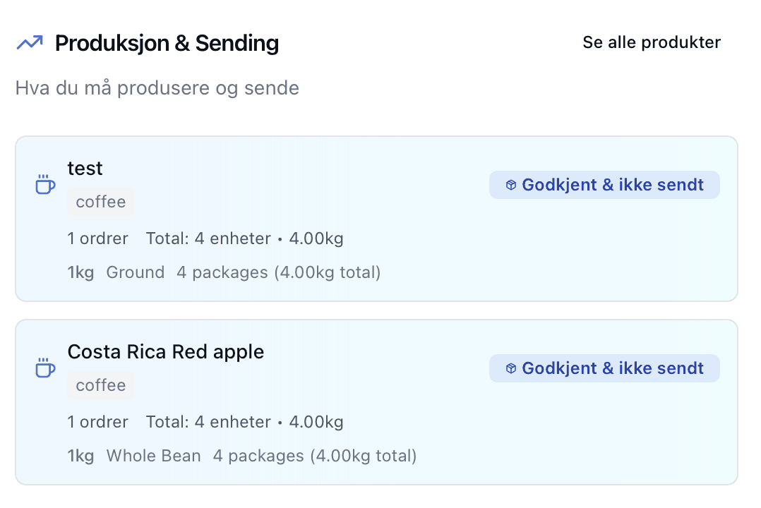Image resolution: width=761 pixels, height=508 pixels.
Task: Click the 1kg size on test card
Action: (x=80, y=272)
